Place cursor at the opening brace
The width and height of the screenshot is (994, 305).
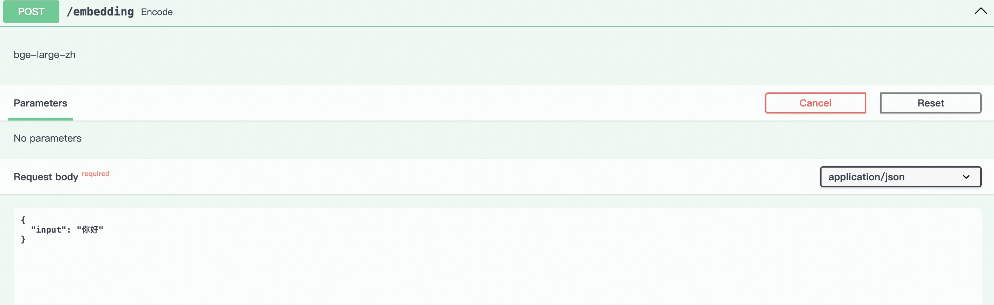23,220
